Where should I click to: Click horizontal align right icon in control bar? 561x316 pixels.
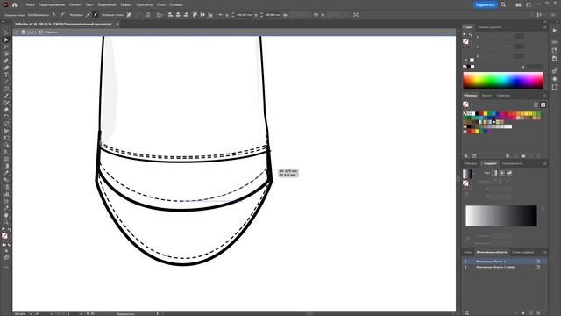(x=186, y=15)
